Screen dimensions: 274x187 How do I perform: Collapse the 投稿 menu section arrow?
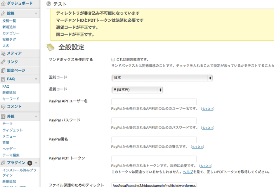pyautogui.click(x=36, y=14)
